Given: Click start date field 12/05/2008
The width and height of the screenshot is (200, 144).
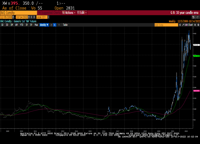Looking at the screenshot, I should pyautogui.click(x=6, y=17).
